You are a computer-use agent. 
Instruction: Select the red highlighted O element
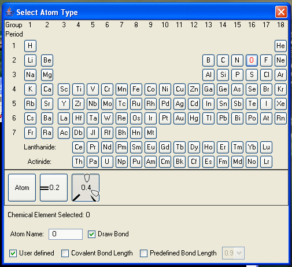[x=252, y=60]
